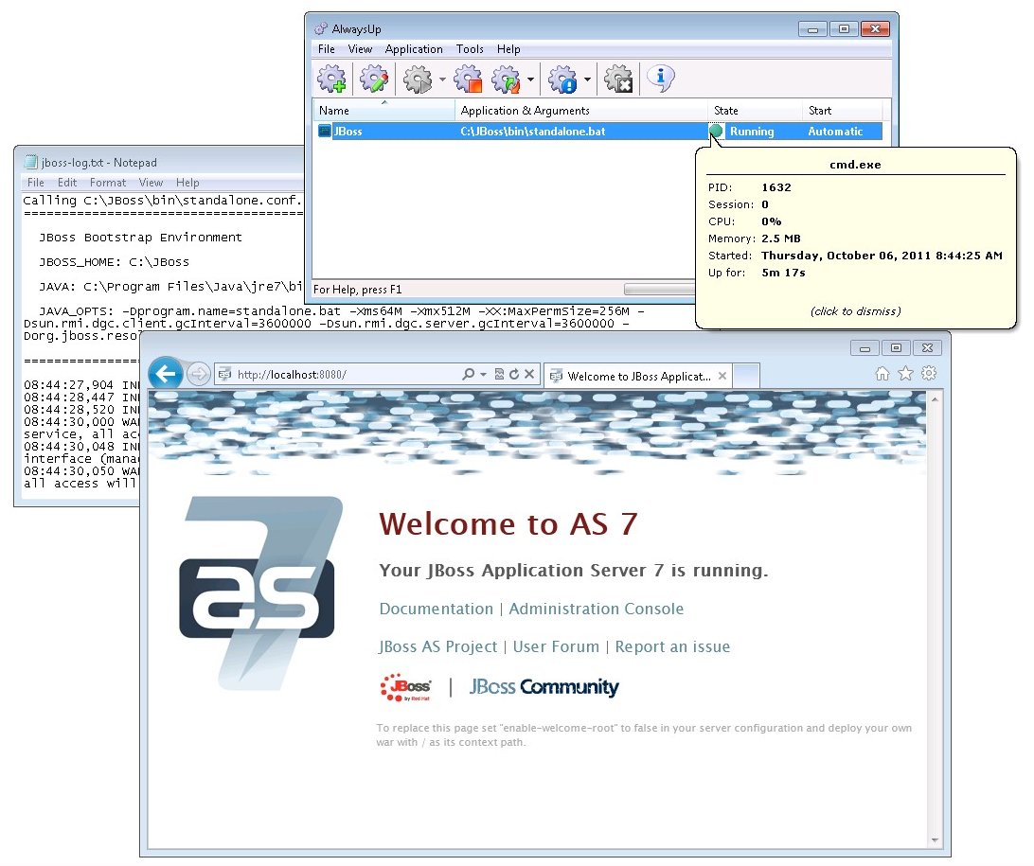Click the Notepad title bar document icon

tap(30, 162)
